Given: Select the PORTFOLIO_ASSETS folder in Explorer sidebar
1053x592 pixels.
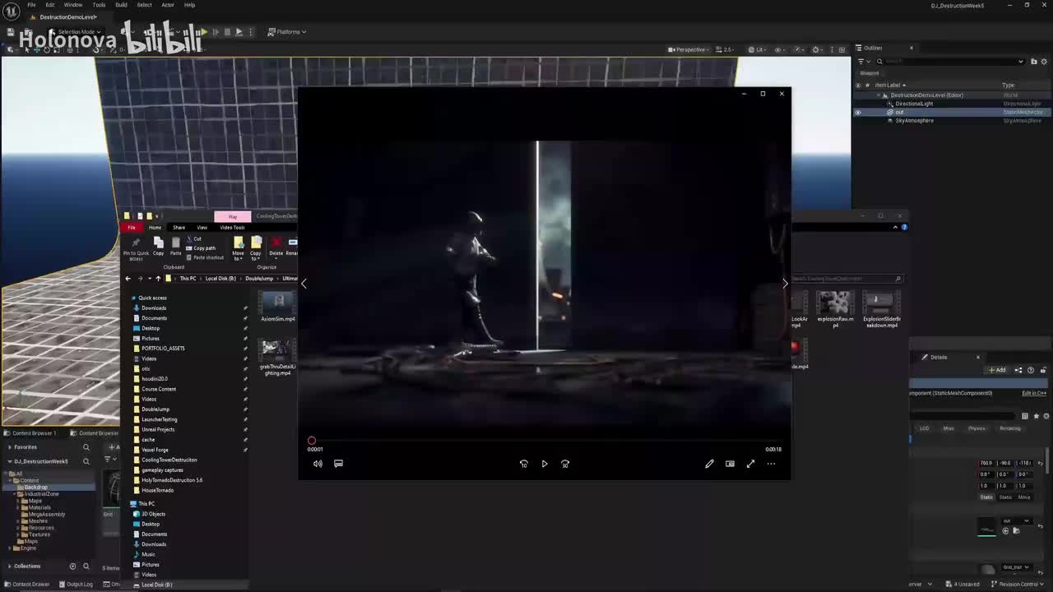Looking at the screenshot, I should point(163,349).
